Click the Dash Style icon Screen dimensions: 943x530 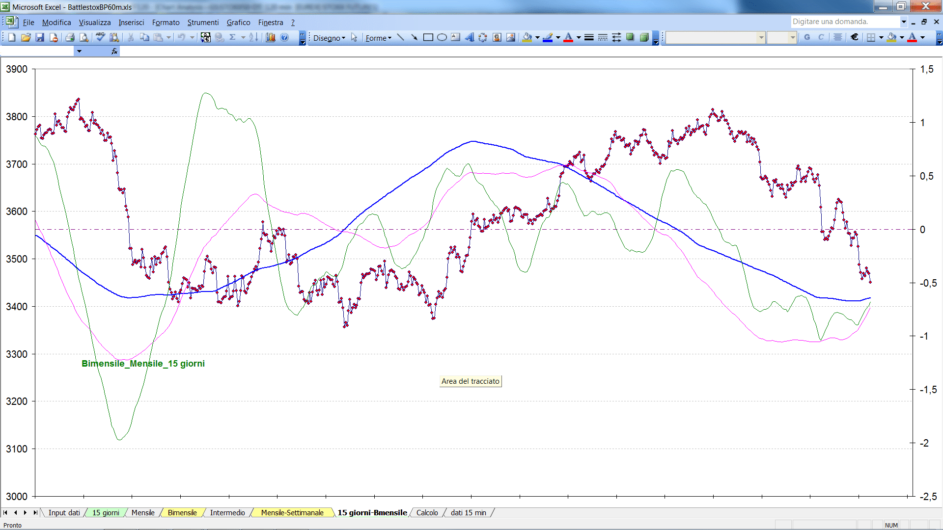tap(603, 37)
